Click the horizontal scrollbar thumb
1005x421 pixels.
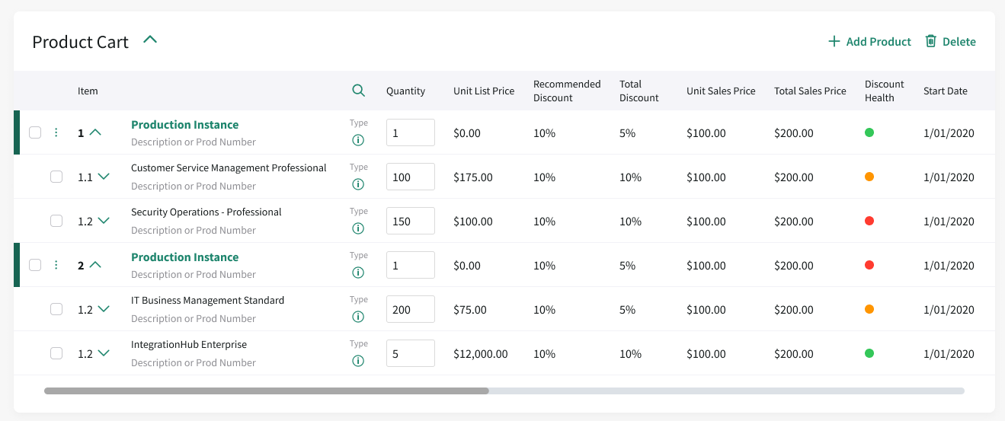click(x=266, y=391)
